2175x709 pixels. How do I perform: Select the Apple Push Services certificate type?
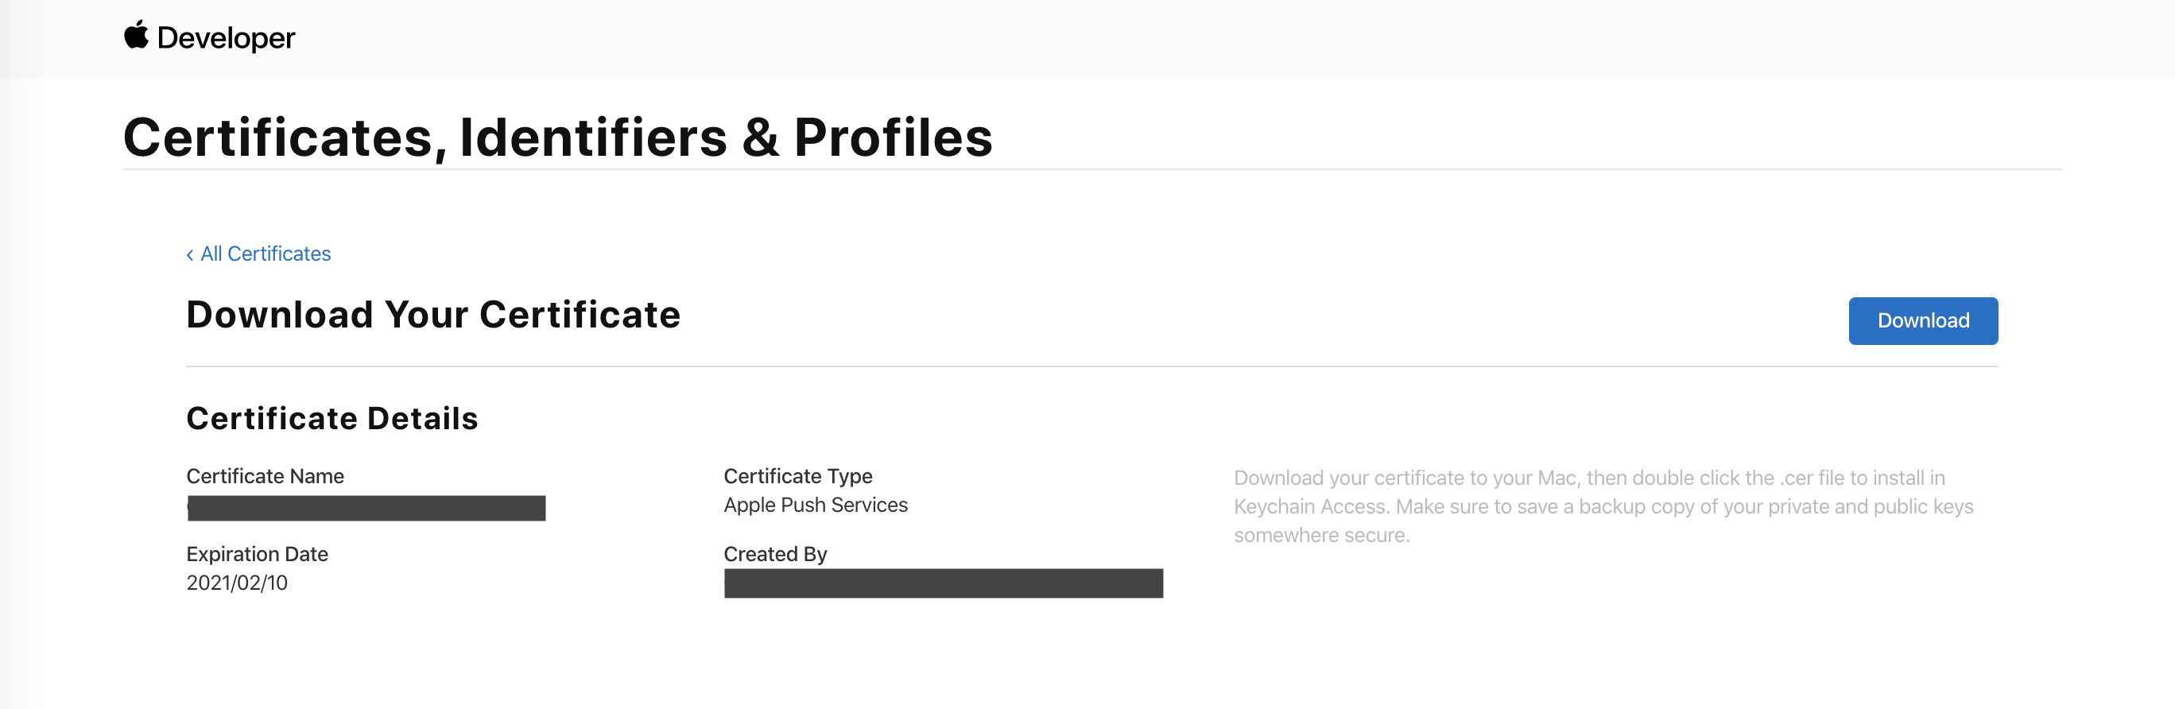816,505
